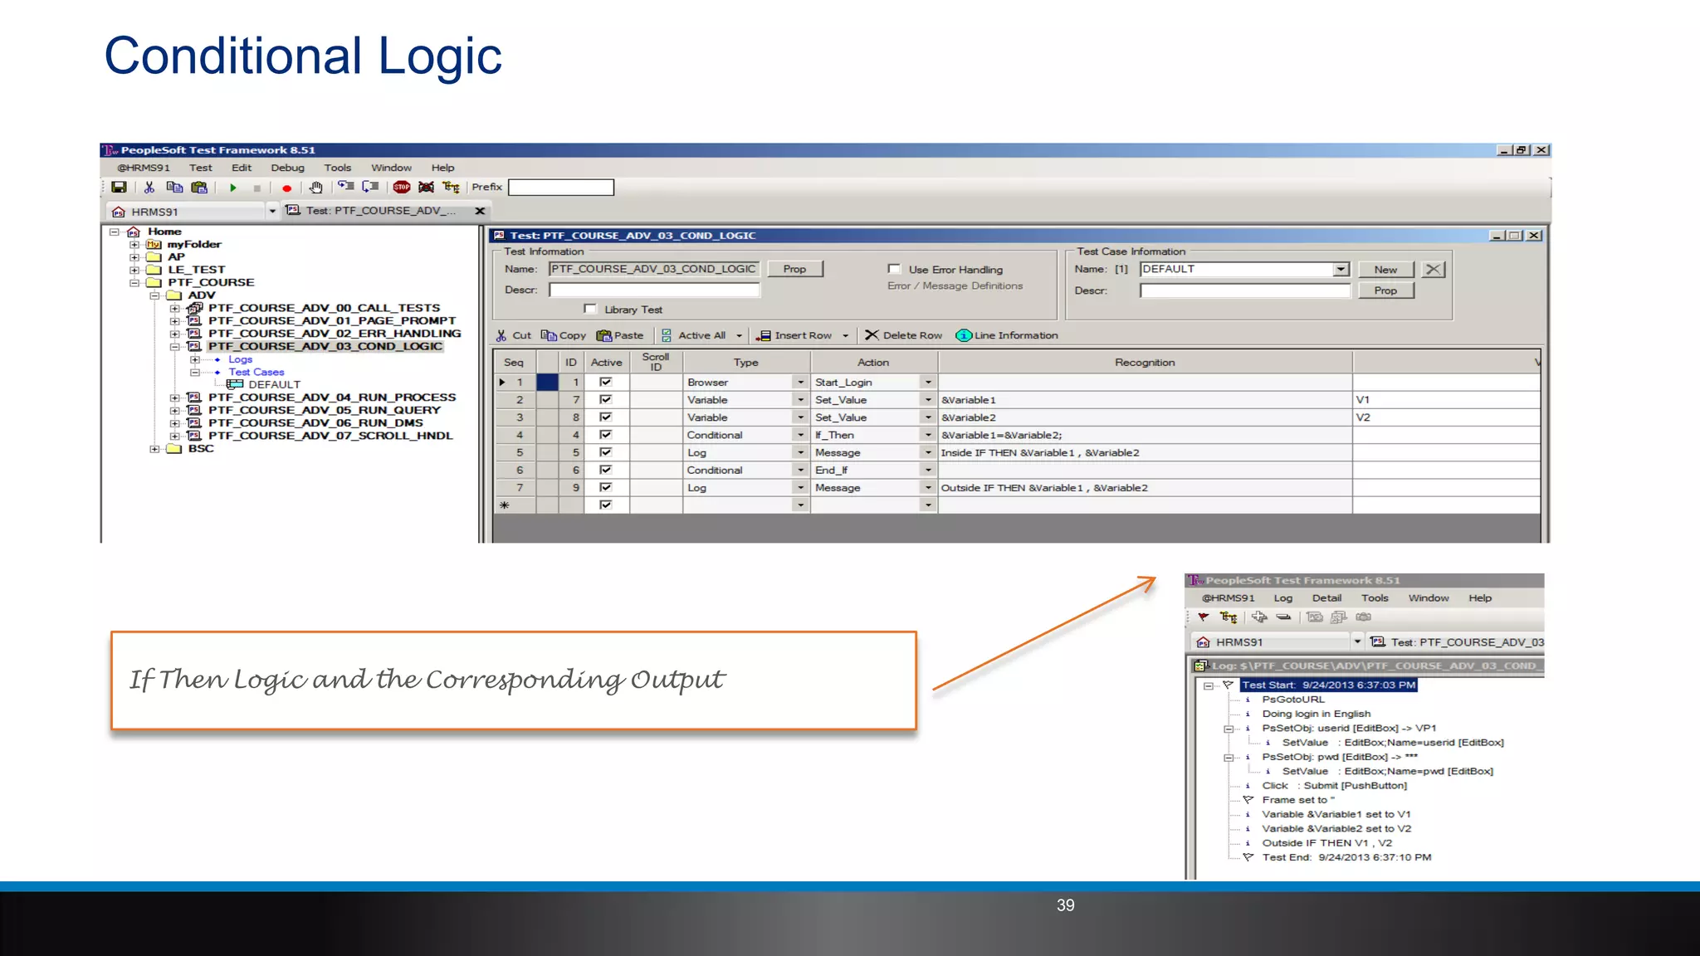This screenshot has width=1700, height=956.
Task: Select 'Outside IF THEN V1 , V2' log entry
Action: pos(1326,843)
